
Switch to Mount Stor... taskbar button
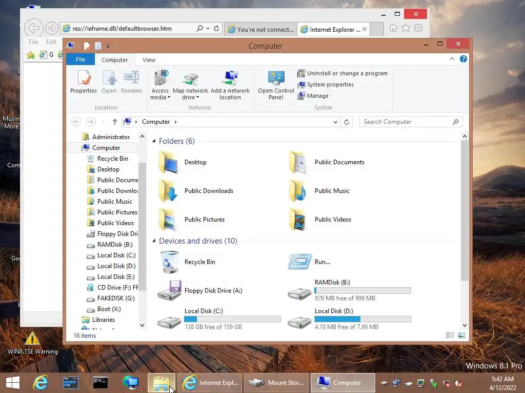coord(276,383)
